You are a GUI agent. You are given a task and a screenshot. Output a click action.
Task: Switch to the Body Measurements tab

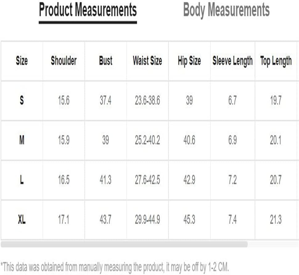point(226,10)
